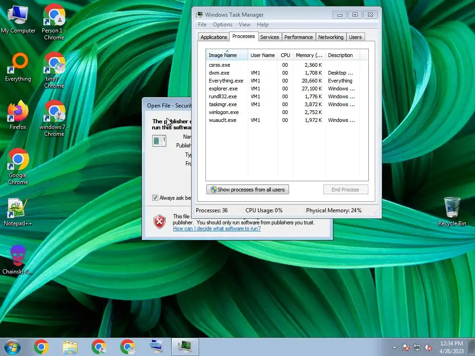Sort by Memory column header

[309, 55]
